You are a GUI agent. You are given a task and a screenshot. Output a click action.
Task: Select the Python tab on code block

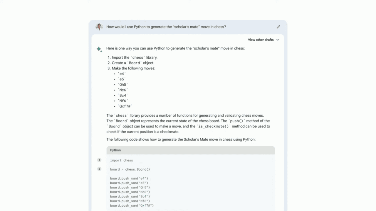point(115,150)
